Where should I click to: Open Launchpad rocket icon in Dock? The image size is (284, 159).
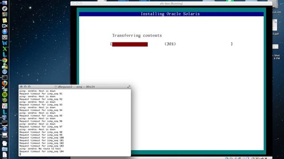point(5,8)
